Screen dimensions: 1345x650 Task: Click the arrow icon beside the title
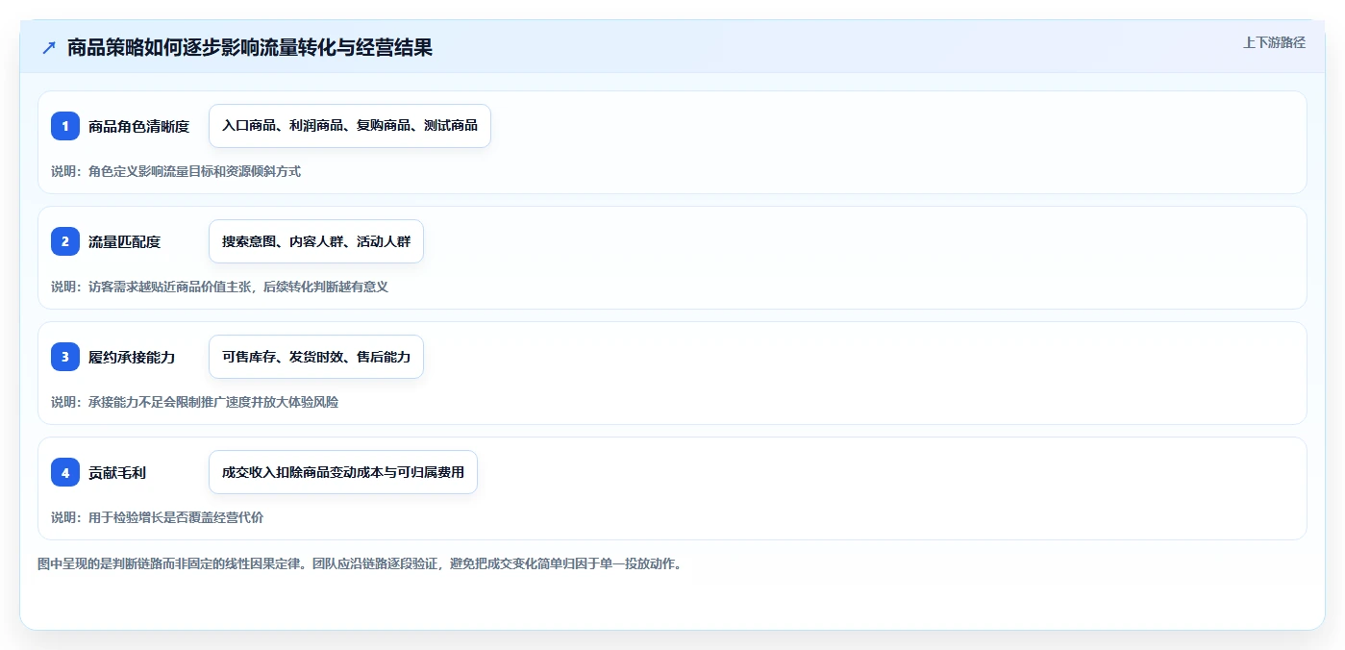[49, 48]
